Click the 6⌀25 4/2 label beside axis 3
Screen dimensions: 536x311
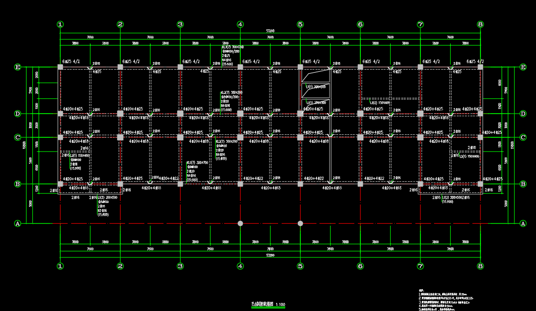click(191, 62)
